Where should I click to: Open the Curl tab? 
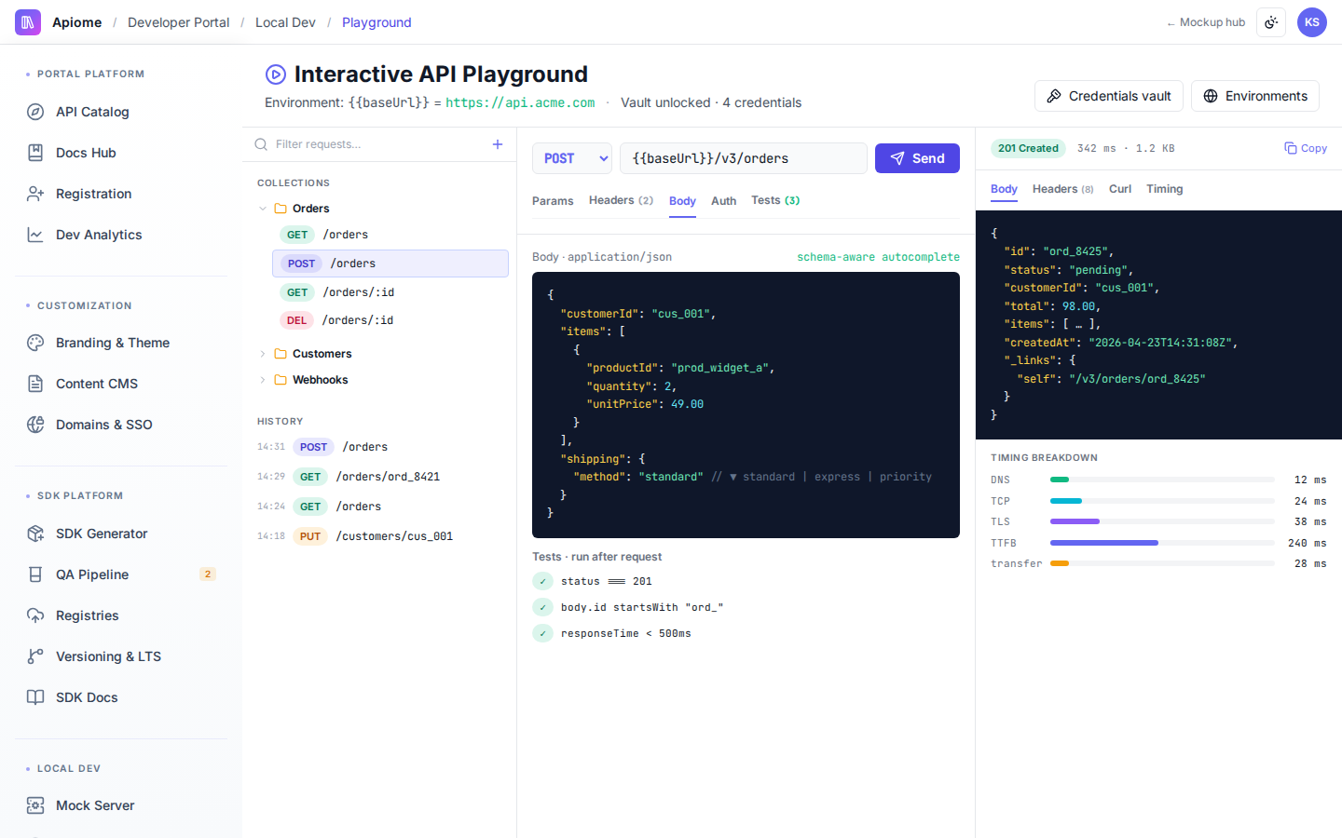coord(1120,189)
